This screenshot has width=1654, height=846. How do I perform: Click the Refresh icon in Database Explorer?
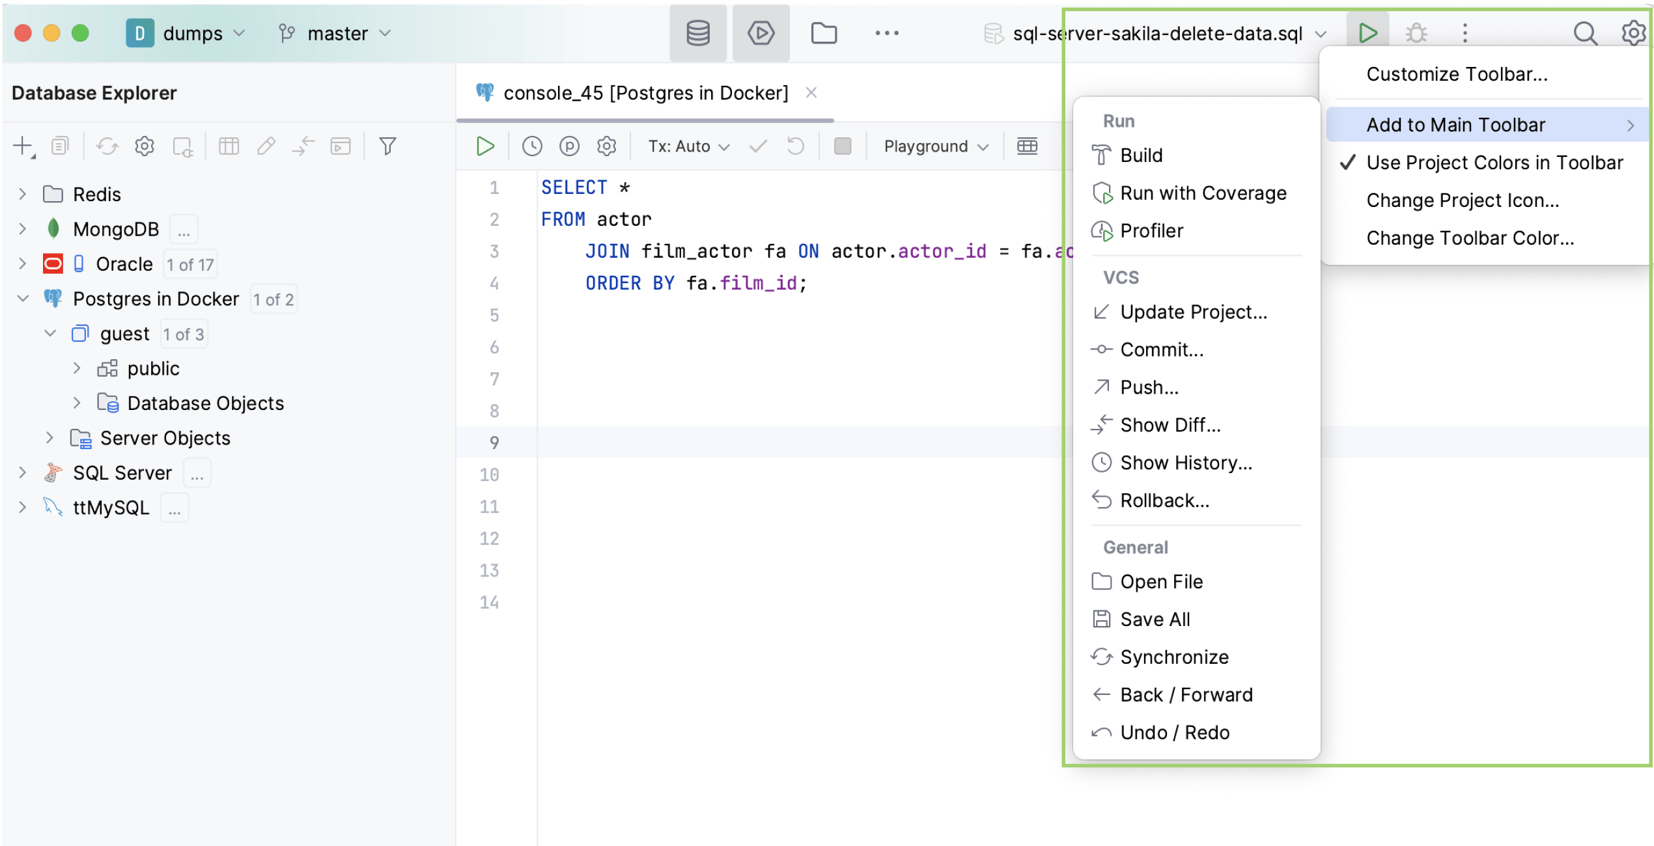pos(107,146)
